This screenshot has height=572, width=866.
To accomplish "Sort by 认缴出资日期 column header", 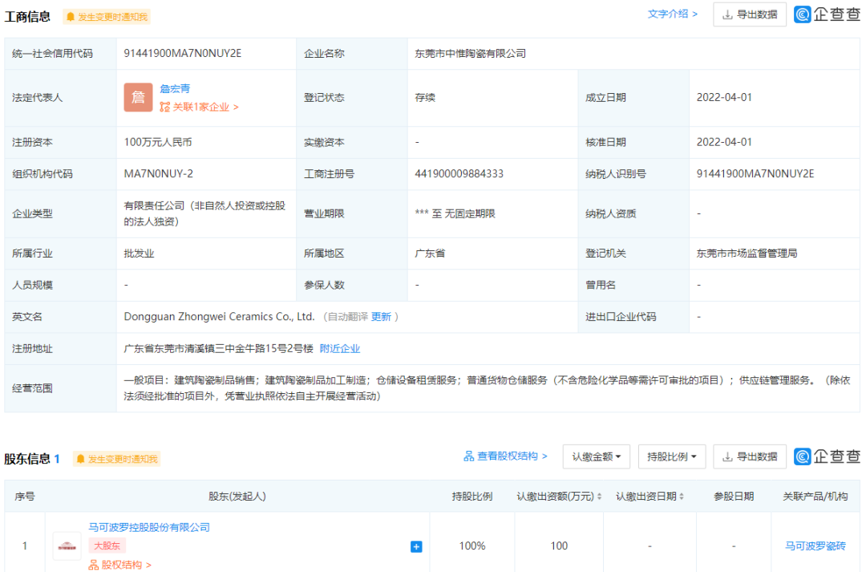I will (649, 497).
